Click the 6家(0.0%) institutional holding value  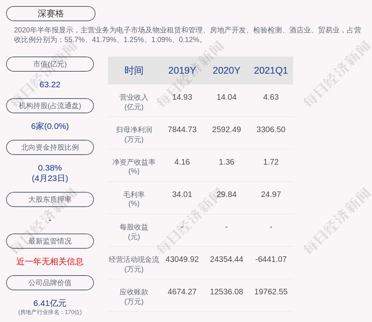click(50, 126)
